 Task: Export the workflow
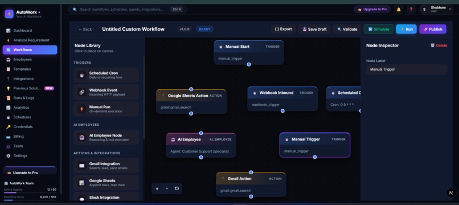[283, 29]
